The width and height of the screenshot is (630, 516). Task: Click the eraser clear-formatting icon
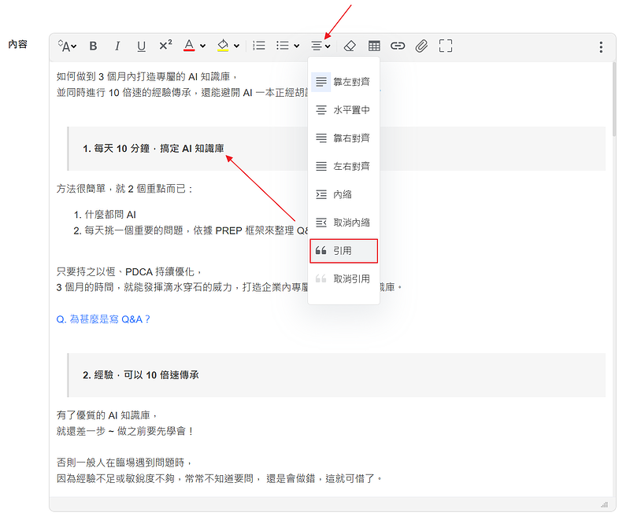point(350,46)
